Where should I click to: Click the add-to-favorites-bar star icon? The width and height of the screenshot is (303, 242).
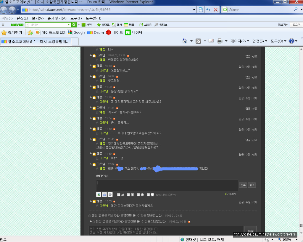click(30, 32)
